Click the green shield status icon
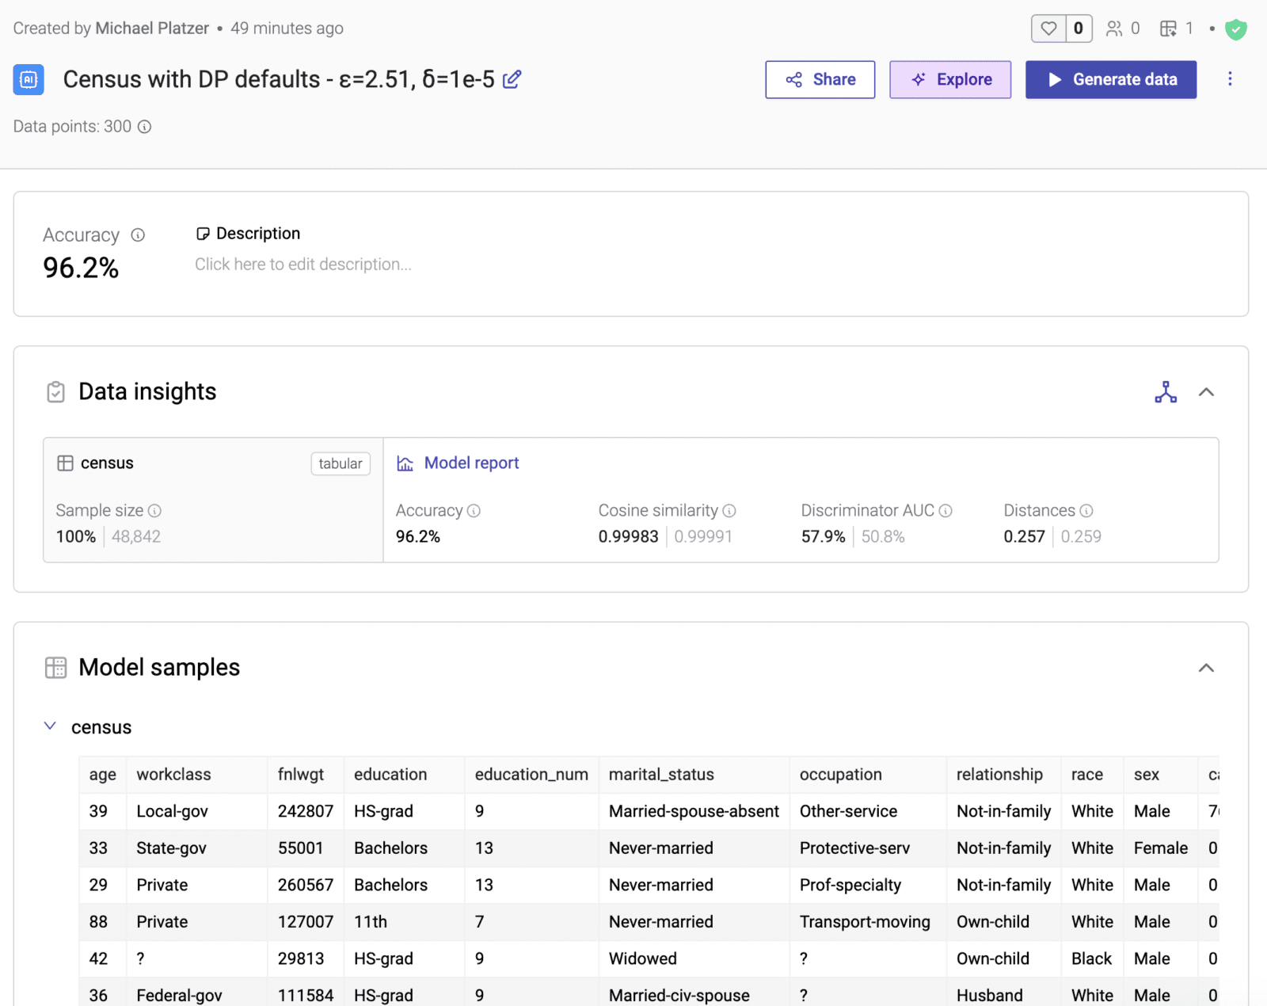Image resolution: width=1267 pixels, height=1006 pixels. (x=1235, y=29)
